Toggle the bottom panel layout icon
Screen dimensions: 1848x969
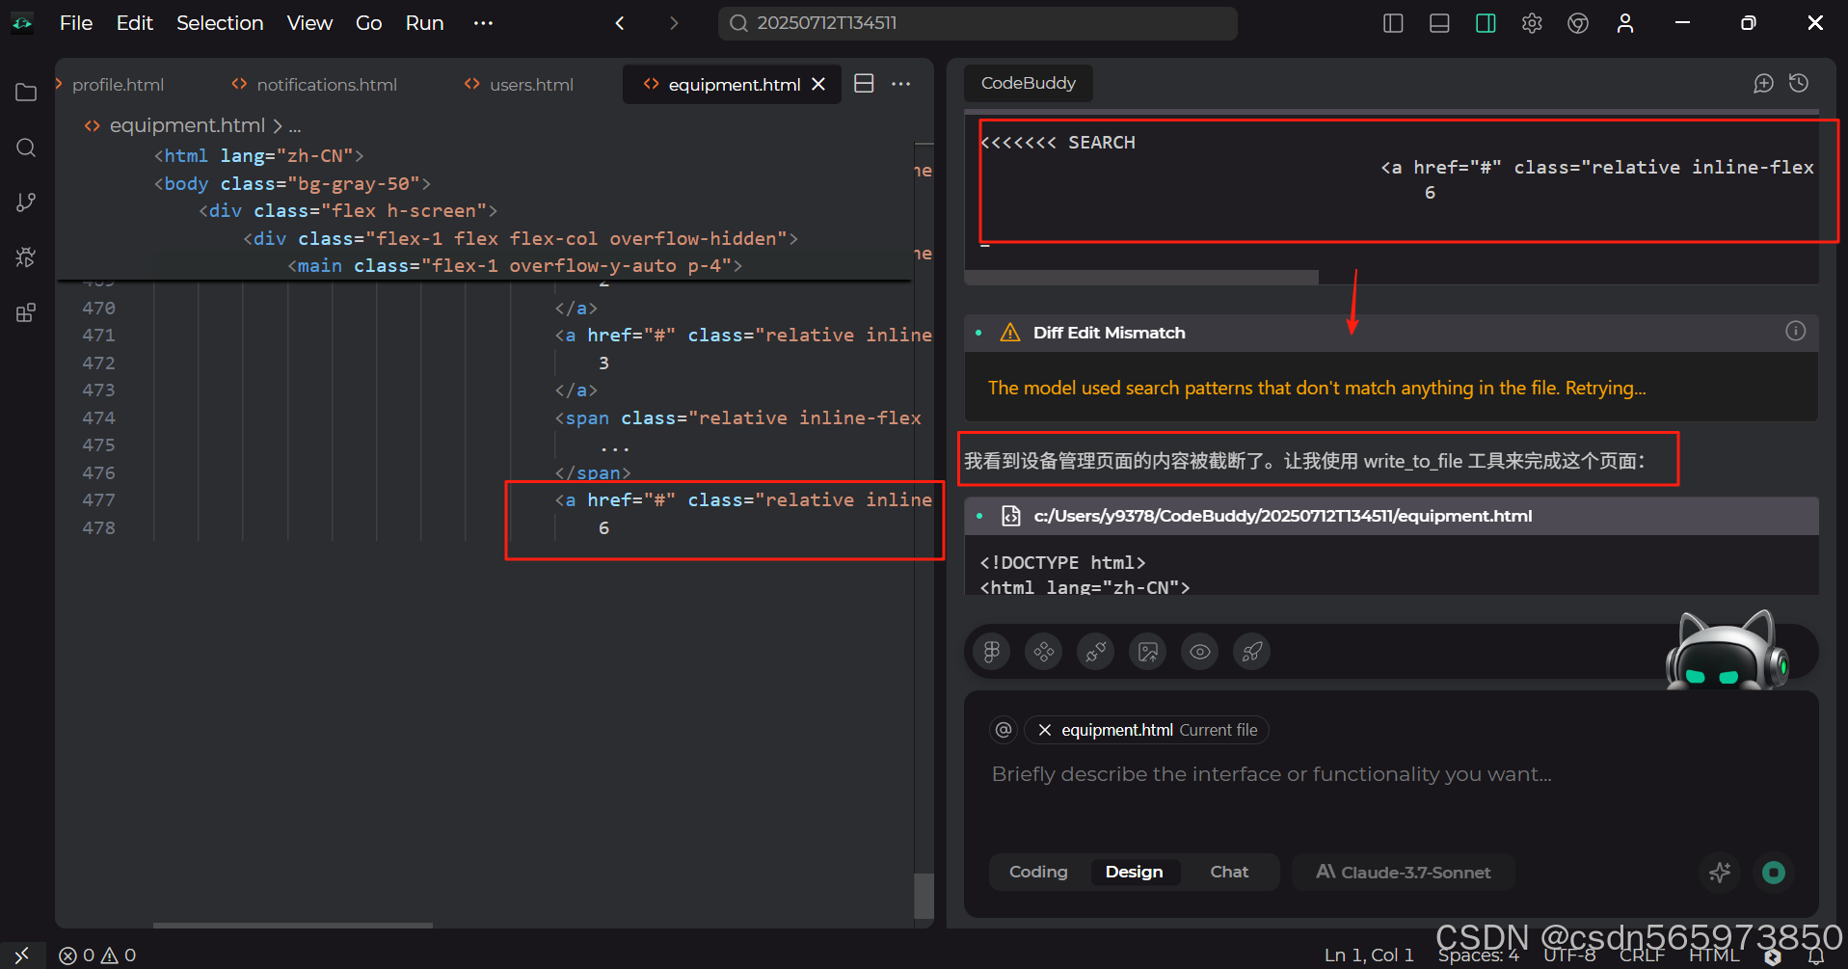[1439, 23]
